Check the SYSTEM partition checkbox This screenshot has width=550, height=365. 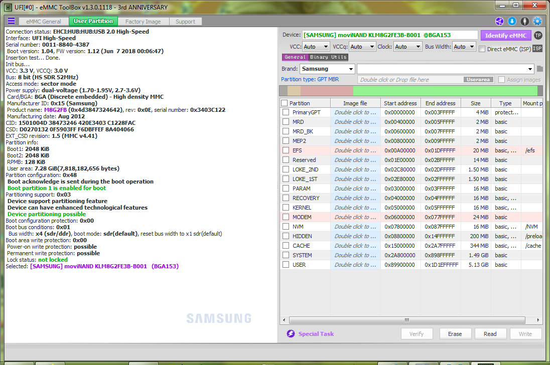click(x=286, y=255)
